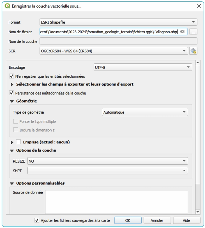Image resolution: width=205 pixels, height=228 pixels.
Task: Uncheck N'enregistrer que les entités sélectionnées
Action: 11,76
